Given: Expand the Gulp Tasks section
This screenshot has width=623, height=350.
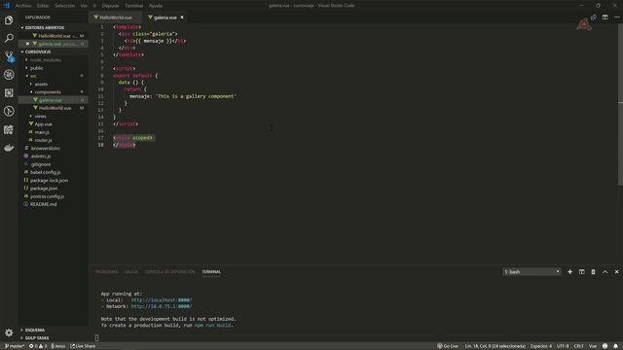Looking at the screenshot, I should click(37, 338).
